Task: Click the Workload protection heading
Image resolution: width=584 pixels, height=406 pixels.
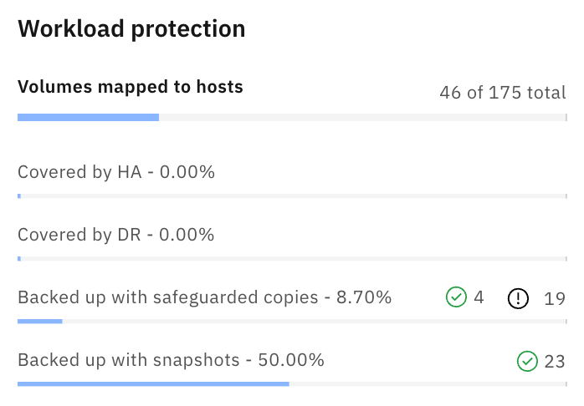Action: pos(131,28)
